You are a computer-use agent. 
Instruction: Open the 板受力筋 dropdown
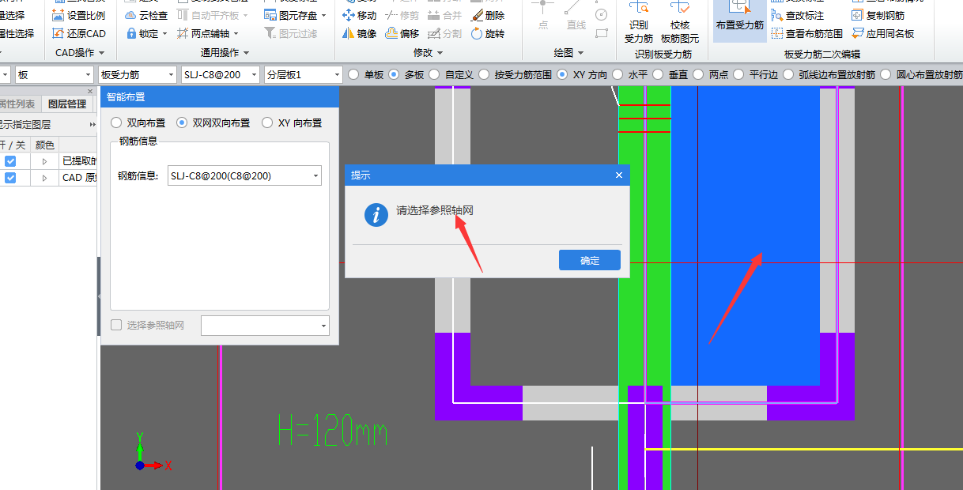tap(137, 74)
